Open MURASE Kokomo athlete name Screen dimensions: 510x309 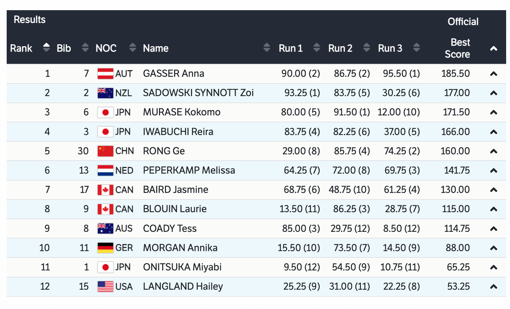coord(181,112)
